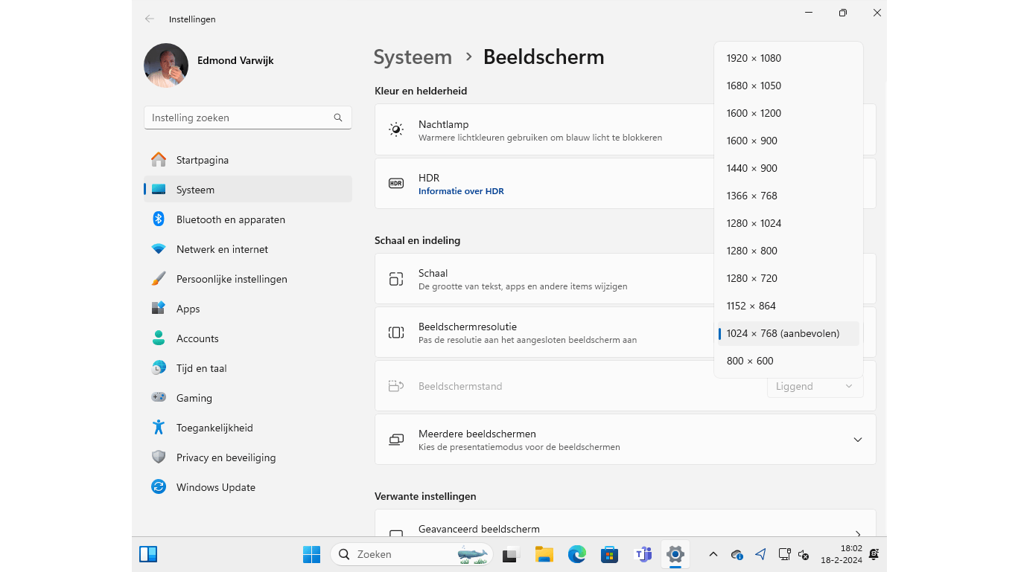Go to Persoonlijke instellingen
Viewport: 1018px width, 572px height.
click(231, 279)
